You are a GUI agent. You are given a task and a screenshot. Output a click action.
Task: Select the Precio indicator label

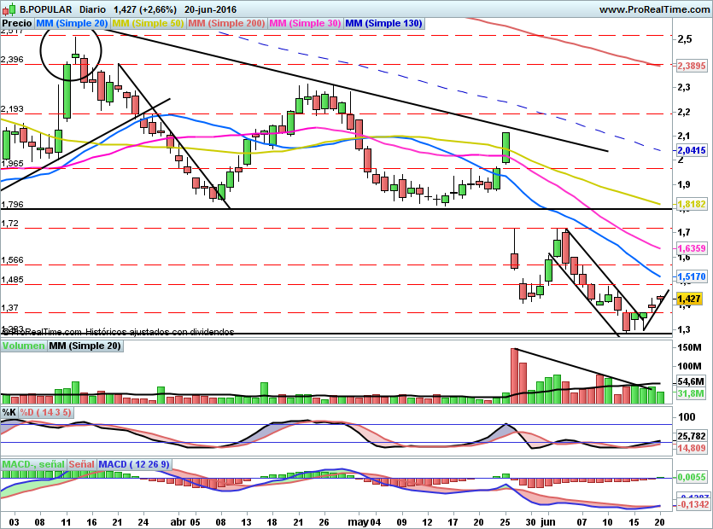tap(17, 23)
